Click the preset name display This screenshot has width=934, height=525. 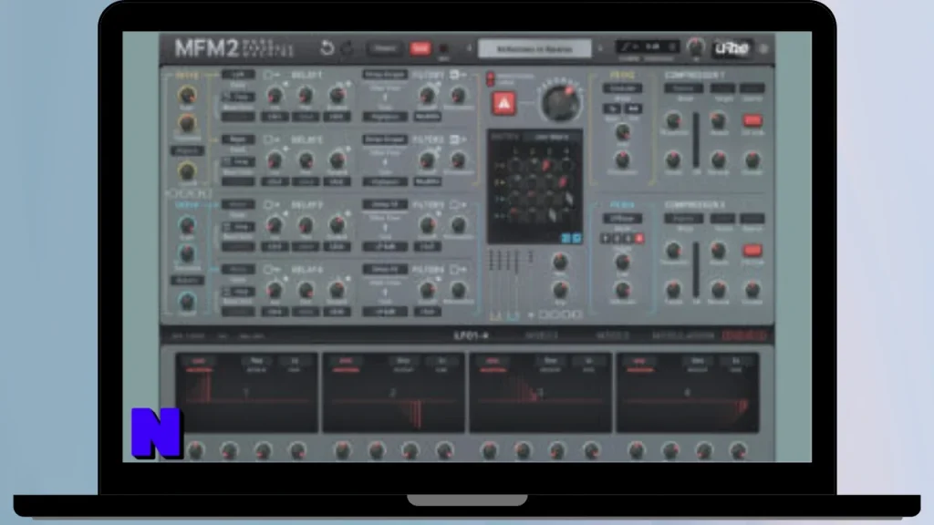pyautogui.click(x=534, y=49)
